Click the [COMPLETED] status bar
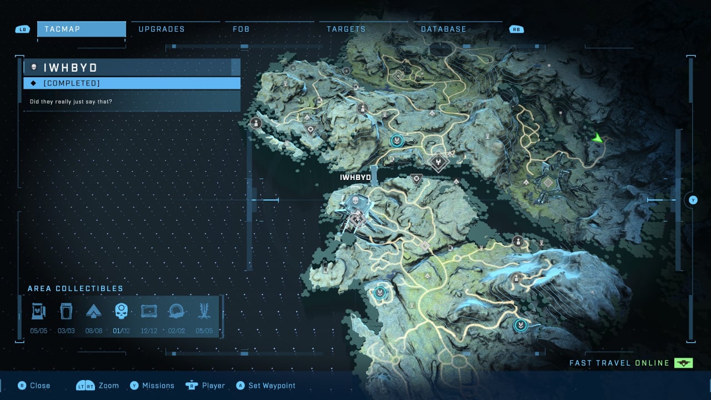This screenshot has height=400, width=711. 132,83
